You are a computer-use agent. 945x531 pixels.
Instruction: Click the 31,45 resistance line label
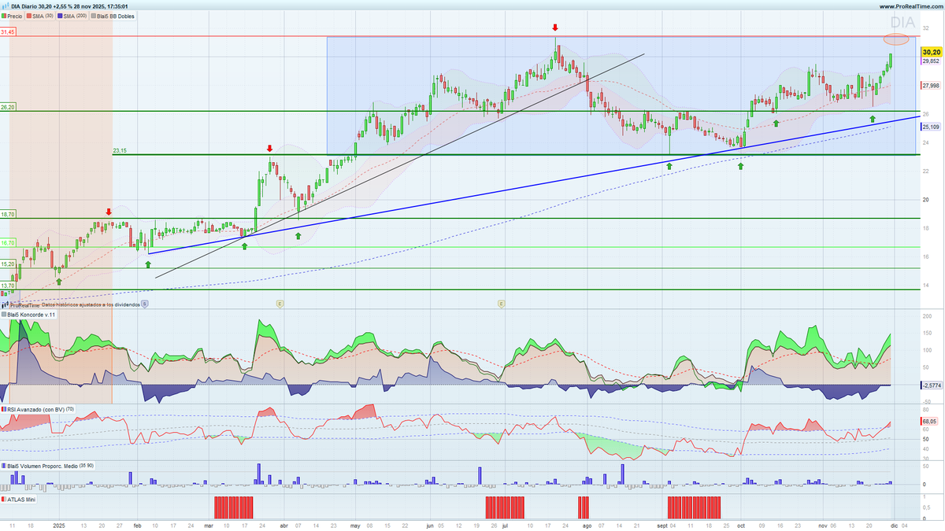(8, 32)
